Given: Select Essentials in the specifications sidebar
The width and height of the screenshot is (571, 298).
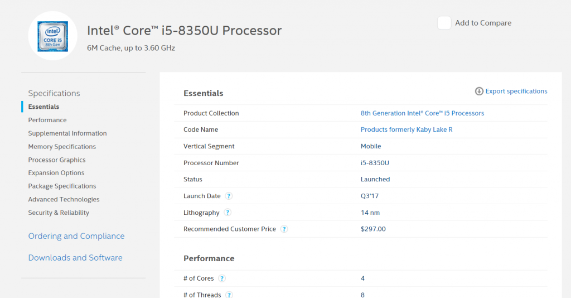Looking at the screenshot, I should click(x=43, y=107).
